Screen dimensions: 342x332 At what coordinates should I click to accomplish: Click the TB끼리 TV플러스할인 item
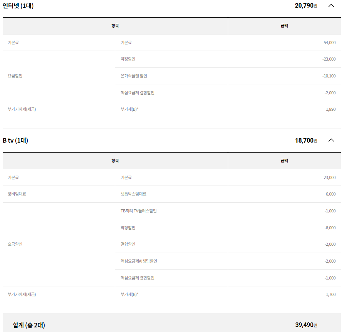pyautogui.click(x=138, y=211)
